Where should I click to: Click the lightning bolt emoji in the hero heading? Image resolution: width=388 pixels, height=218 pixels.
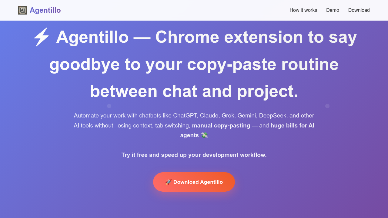point(41,37)
